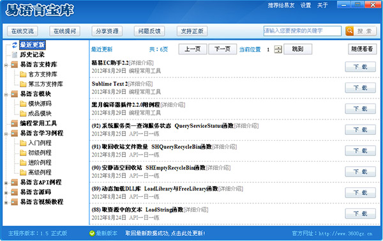
Task: Click the orange magnifier search icon
Action: click(350, 31)
